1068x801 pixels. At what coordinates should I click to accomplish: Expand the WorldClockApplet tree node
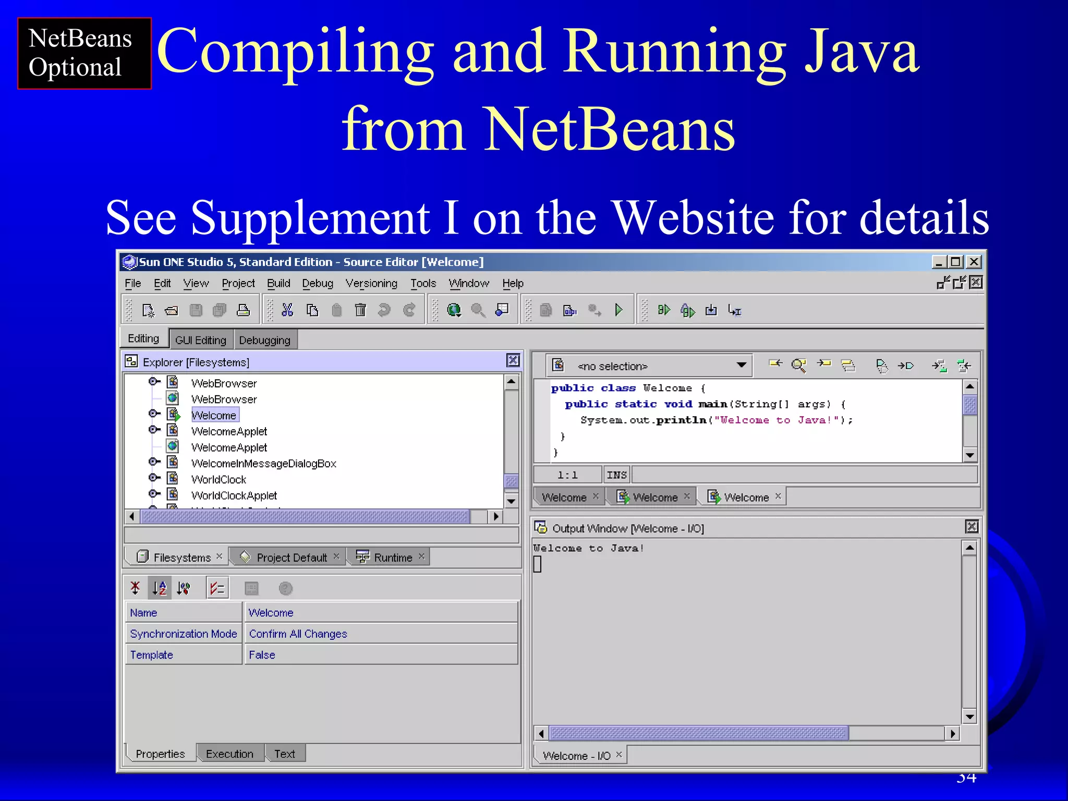[x=154, y=494]
